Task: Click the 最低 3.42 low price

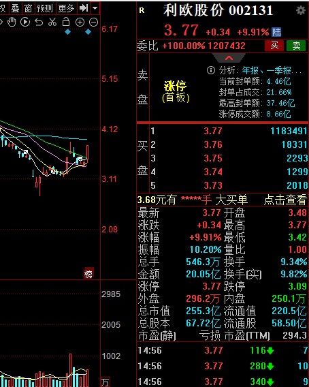Action: [x=297, y=237]
